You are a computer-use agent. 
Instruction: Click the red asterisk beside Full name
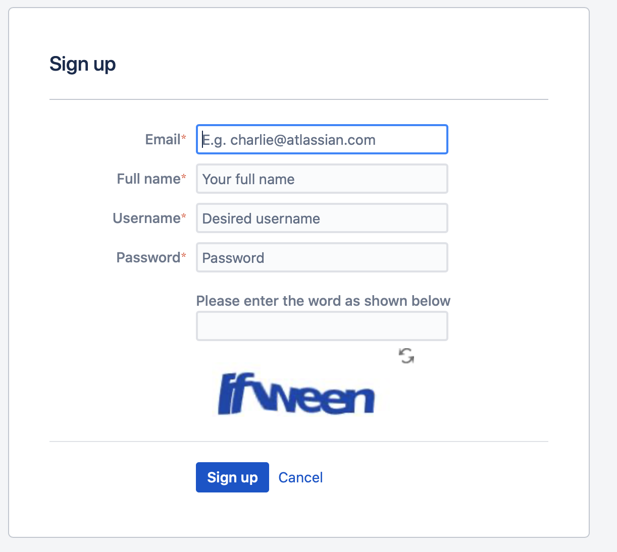tap(184, 177)
